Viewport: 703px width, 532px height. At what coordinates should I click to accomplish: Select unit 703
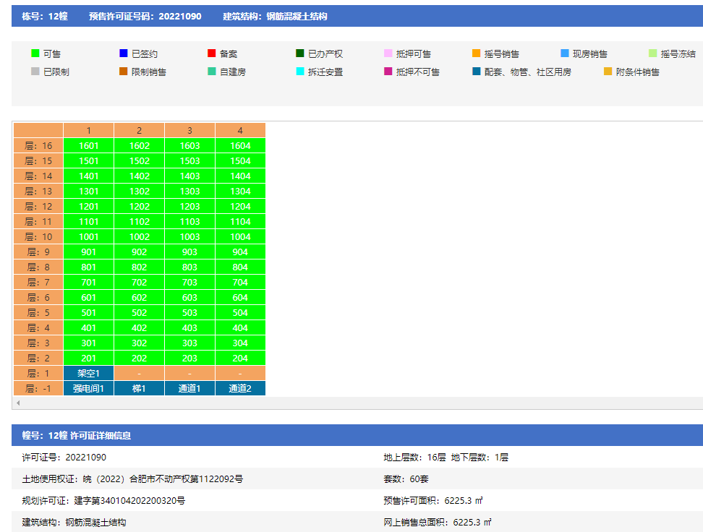[189, 283]
